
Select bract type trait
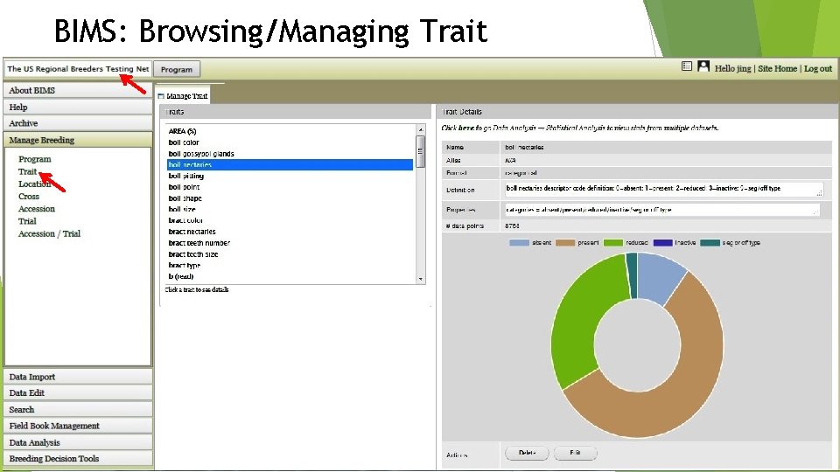pyautogui.click(x=290, y=265)
